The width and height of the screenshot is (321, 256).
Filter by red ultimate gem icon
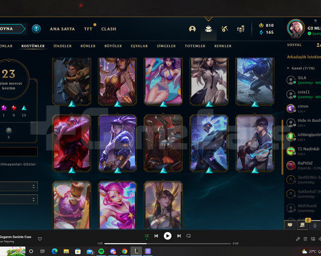(x=13, y=108)
